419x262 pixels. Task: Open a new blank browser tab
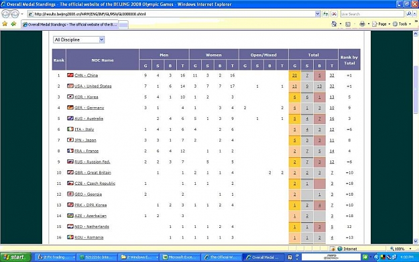click(x=123, y=25)
